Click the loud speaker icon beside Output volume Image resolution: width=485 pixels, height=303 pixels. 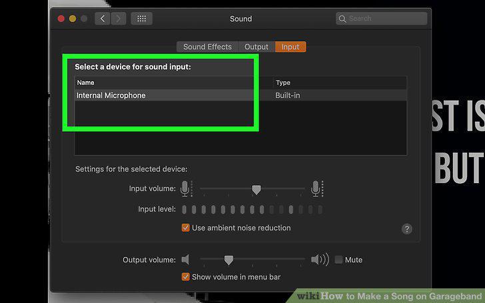coord(320,260)
